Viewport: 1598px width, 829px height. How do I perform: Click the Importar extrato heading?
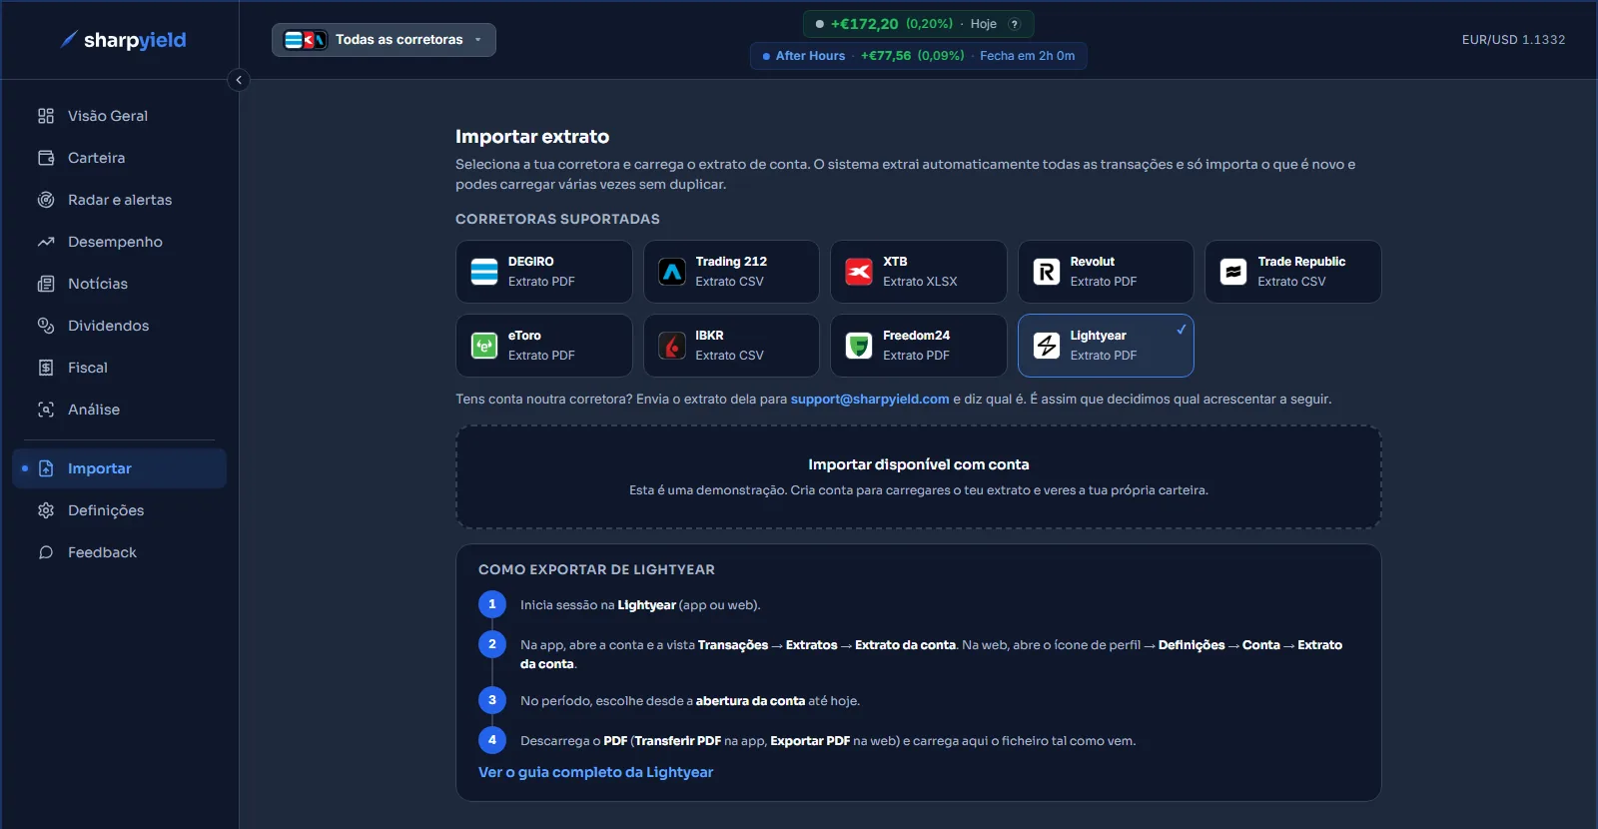(x=532, y=137)
